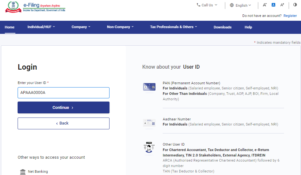The width and height of the screenshot is (301, 175).
Task: Click the Aadhaar Number card icon
Action: [149, 123]
